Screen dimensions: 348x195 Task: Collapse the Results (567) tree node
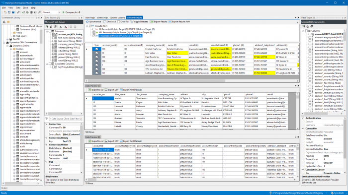tap(87, 26)
